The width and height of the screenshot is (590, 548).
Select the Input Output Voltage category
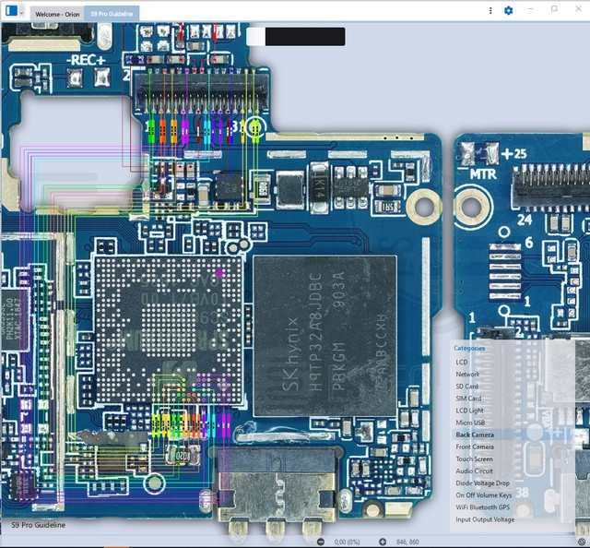pyautogui.click(x=485, y=519)
